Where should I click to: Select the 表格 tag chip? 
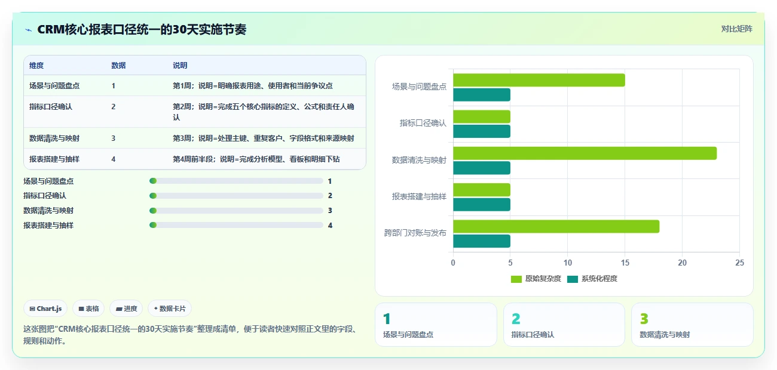click(x=88, y=309)
